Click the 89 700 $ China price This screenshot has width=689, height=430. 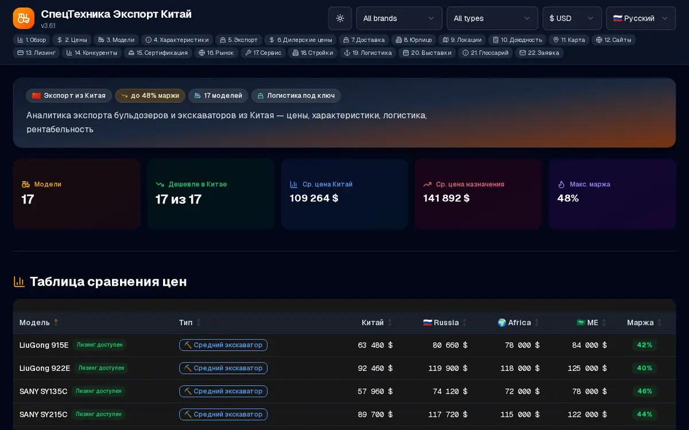point(376,414)
